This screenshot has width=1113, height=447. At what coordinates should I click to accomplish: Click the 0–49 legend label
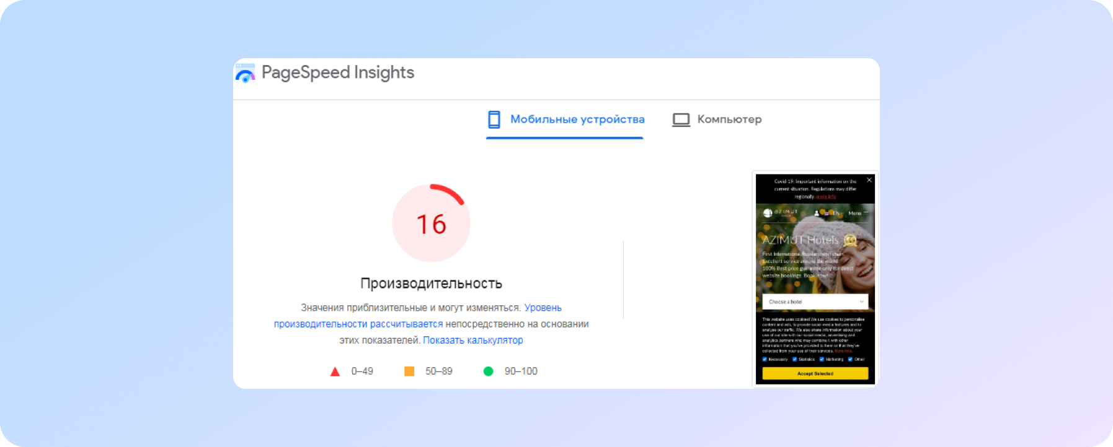tap(362, 371)
